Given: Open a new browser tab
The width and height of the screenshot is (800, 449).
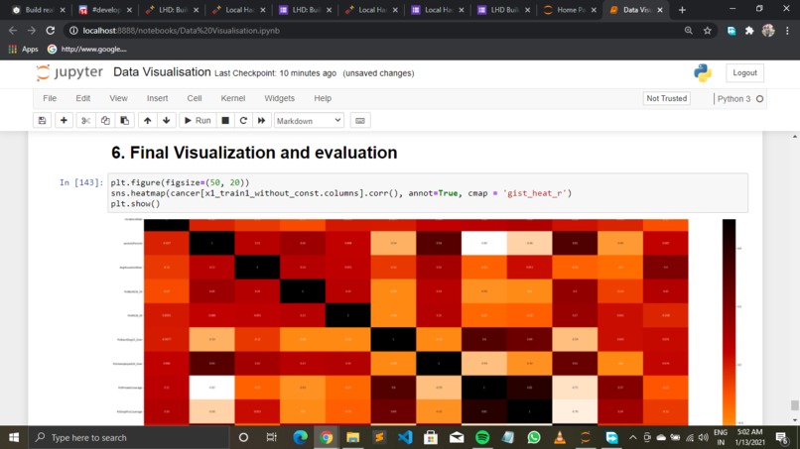Looking at the screenshot, I should tap(682, 10).
